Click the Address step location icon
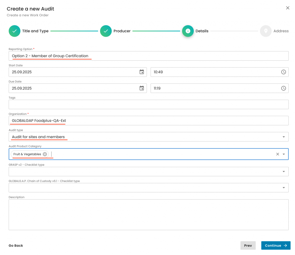The image size is (295, 255). 266,31
